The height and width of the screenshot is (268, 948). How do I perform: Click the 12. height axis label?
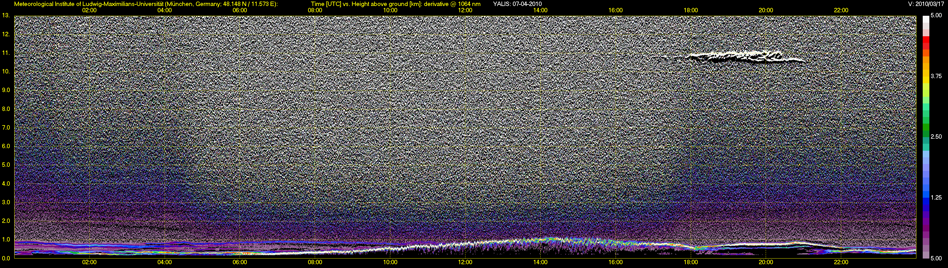(6, 34)
